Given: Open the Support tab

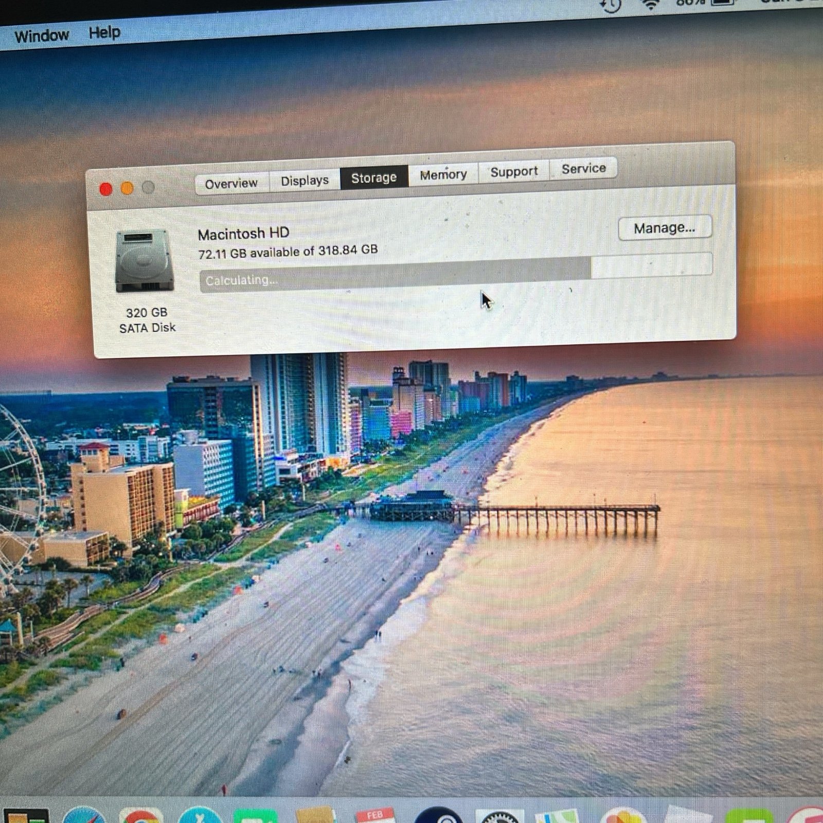Looking at the screenshot, I should (514, 171).
